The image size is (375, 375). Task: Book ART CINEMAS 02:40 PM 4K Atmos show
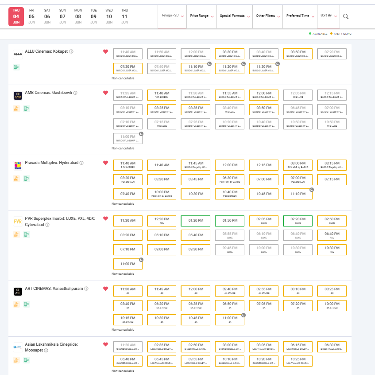(230, 291)
